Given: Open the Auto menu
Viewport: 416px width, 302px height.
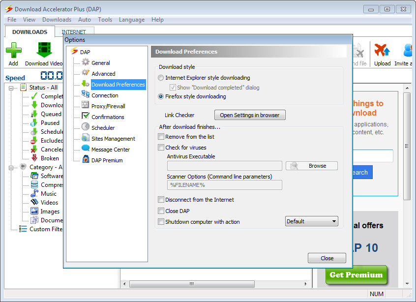Looking at the screenshot, I should click(x=85, y=20).
